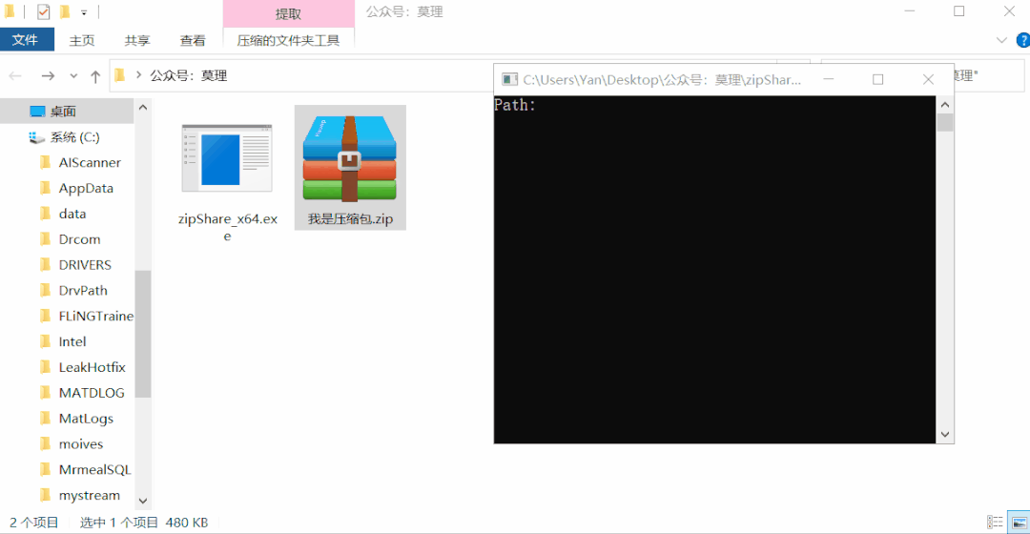Click the console scroll up arrow
This screenshot has height=534, width=1030.
tap(944, 105)
